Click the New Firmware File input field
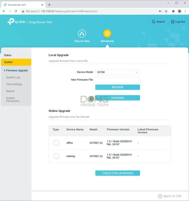This screenshot has height=201, width=189. tap(118, 80)
